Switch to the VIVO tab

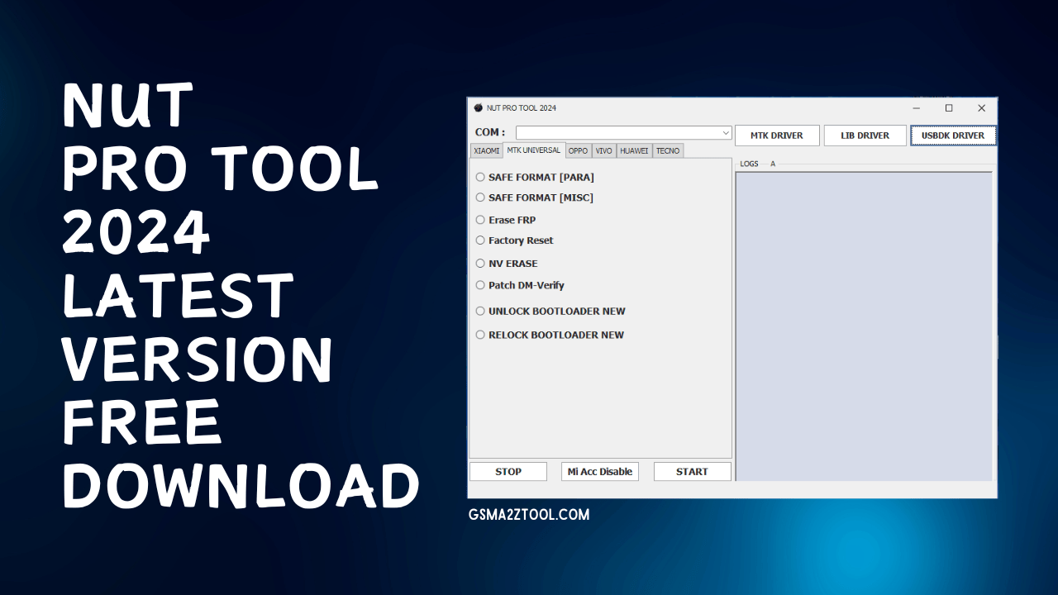603,150
